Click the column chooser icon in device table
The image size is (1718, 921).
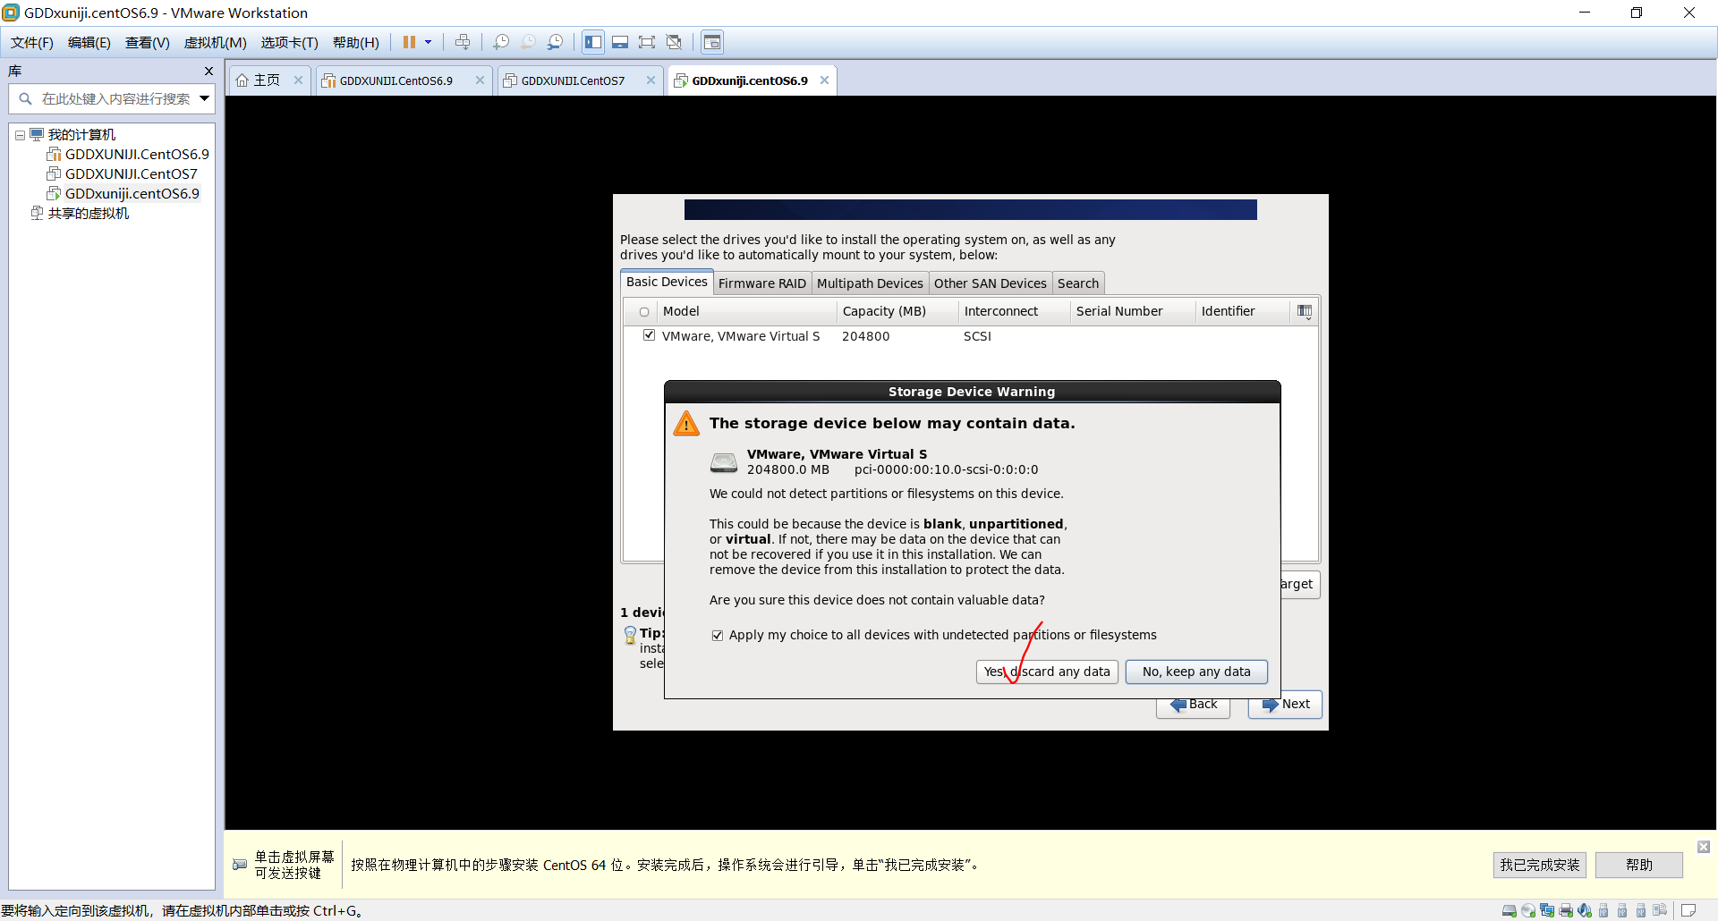(1305, 311)
